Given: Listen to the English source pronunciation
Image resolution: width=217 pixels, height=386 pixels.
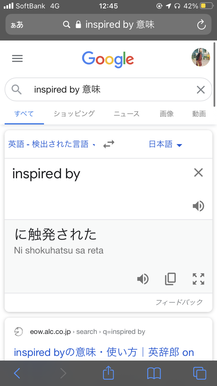Looking at the screenshot, I should [x=198, y=206].
